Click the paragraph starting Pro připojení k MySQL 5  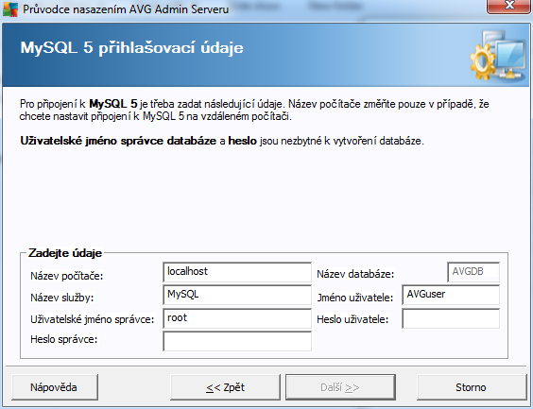(254, 111)
